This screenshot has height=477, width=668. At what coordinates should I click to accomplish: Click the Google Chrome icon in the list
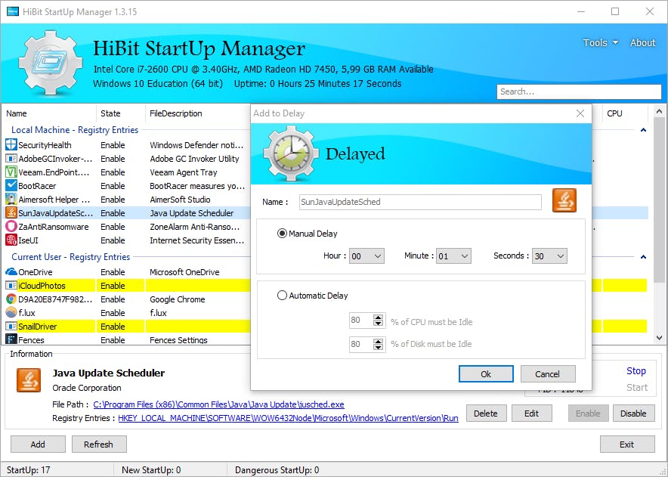(11, 299)
